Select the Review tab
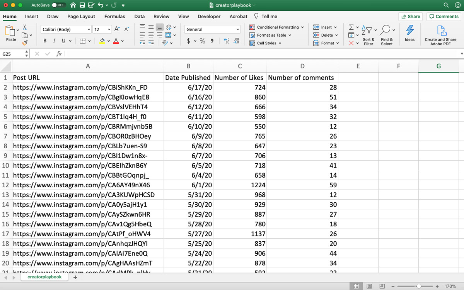The width and height of the screenshot is (464, 290). click(161, 17)
